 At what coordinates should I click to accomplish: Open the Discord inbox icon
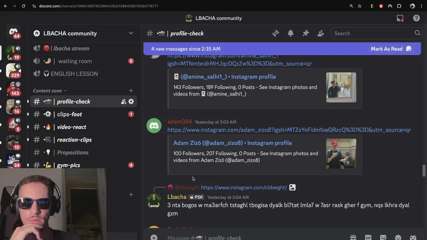pos(400,18)
